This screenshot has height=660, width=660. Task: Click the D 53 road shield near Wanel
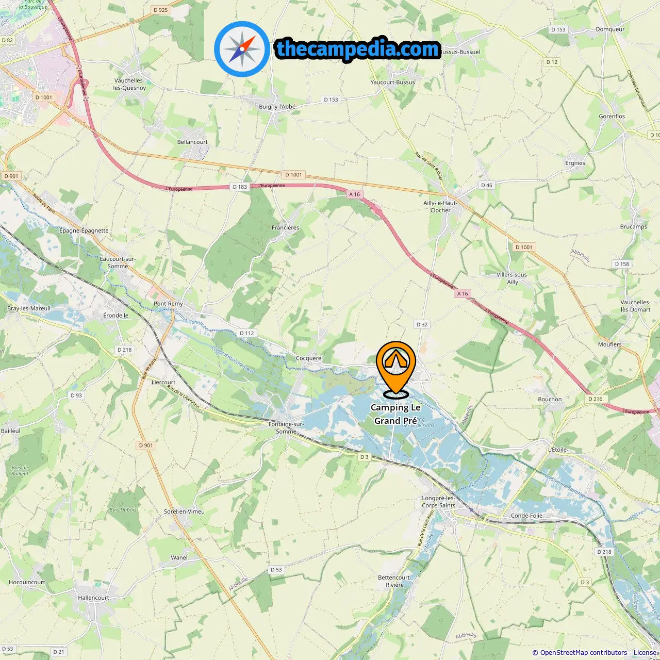276,570
